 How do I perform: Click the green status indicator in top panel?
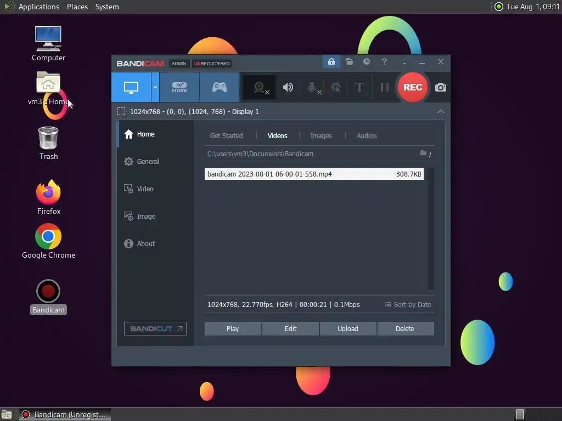tap(498, 7)
